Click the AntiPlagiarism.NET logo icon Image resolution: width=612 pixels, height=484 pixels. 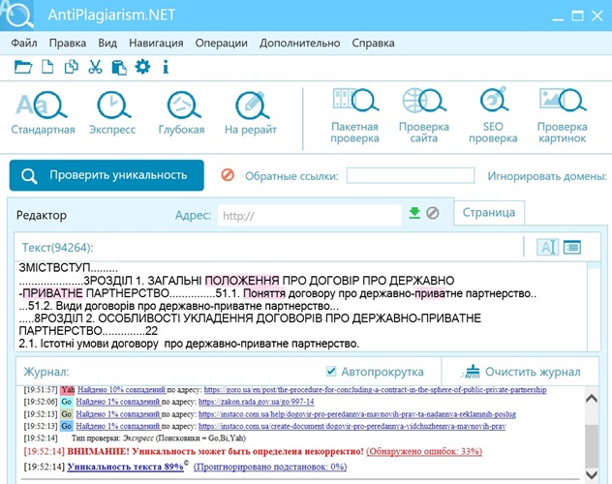click(17, 15)
